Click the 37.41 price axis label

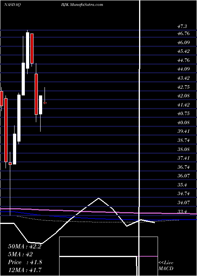pyautogui.click(x=183, y=158)
